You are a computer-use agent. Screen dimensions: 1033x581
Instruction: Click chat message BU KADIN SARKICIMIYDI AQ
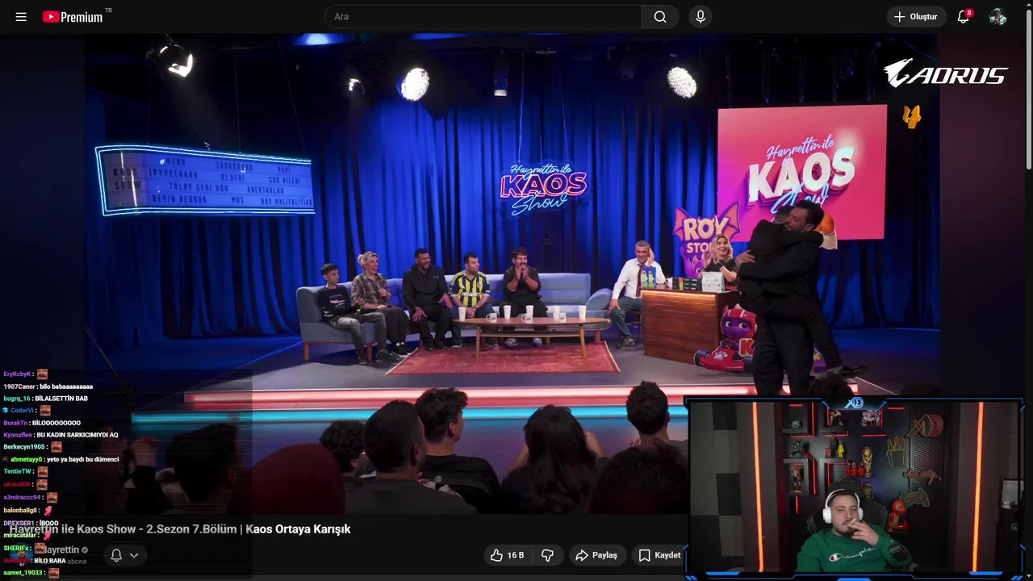77,435
